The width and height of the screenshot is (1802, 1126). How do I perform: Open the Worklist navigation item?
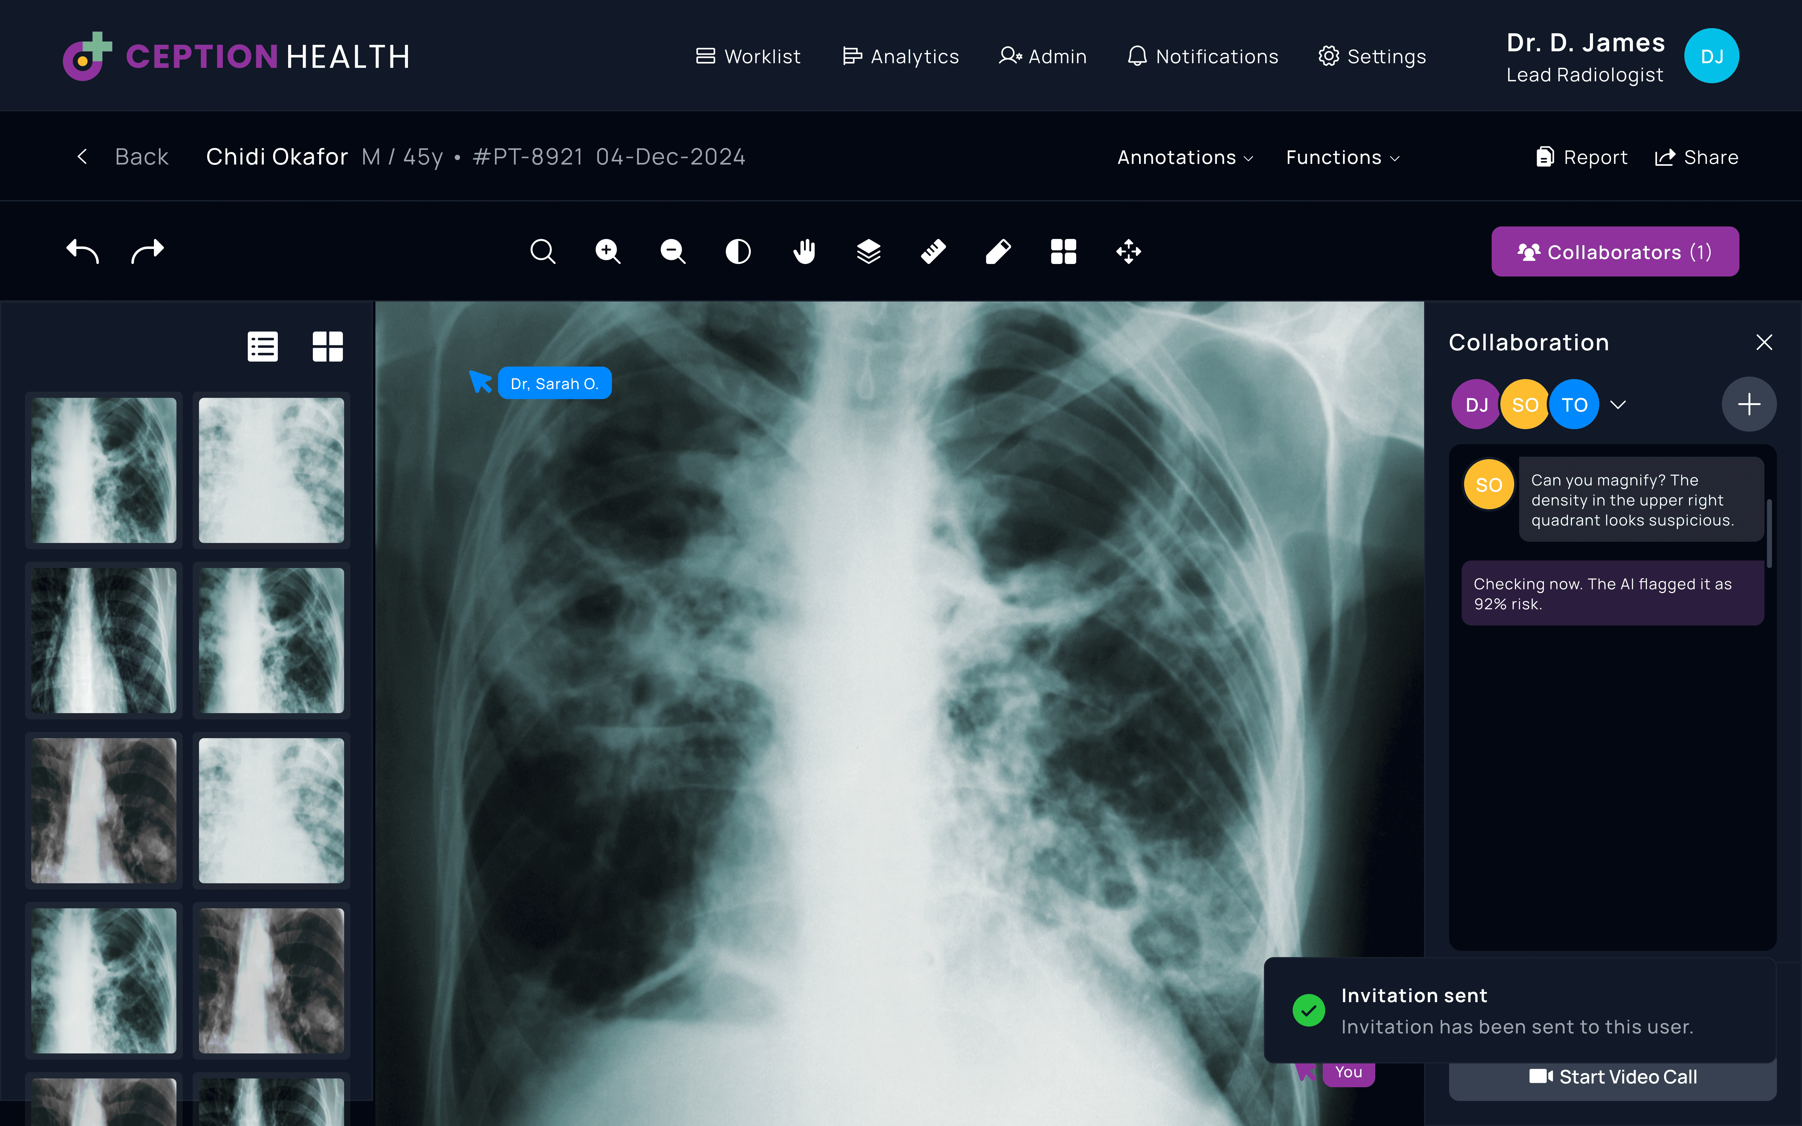tap(748, 57)
